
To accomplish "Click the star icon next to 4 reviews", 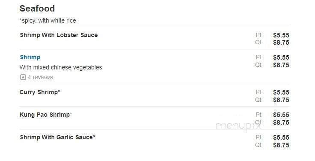I will coord(23,77).
